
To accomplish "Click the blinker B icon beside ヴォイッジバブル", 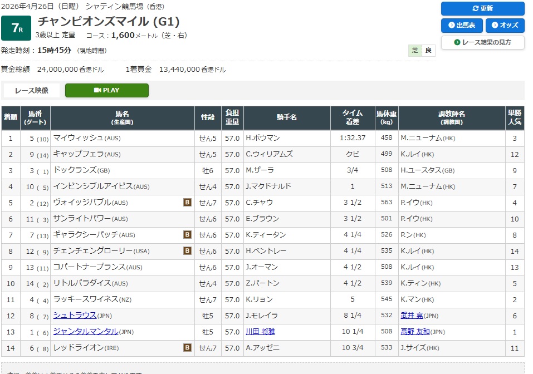I will point(188,203).
